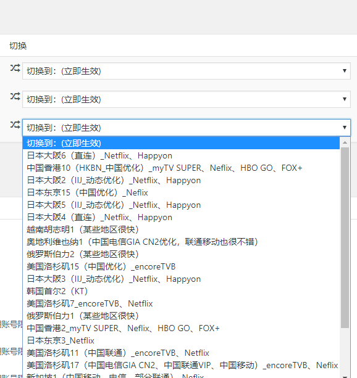Select 日本东京15(中国优化)_Neflix

click(x=181, y=192)
